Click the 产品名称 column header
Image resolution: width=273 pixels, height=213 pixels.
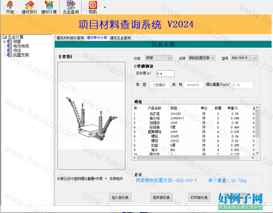(154, 108)
